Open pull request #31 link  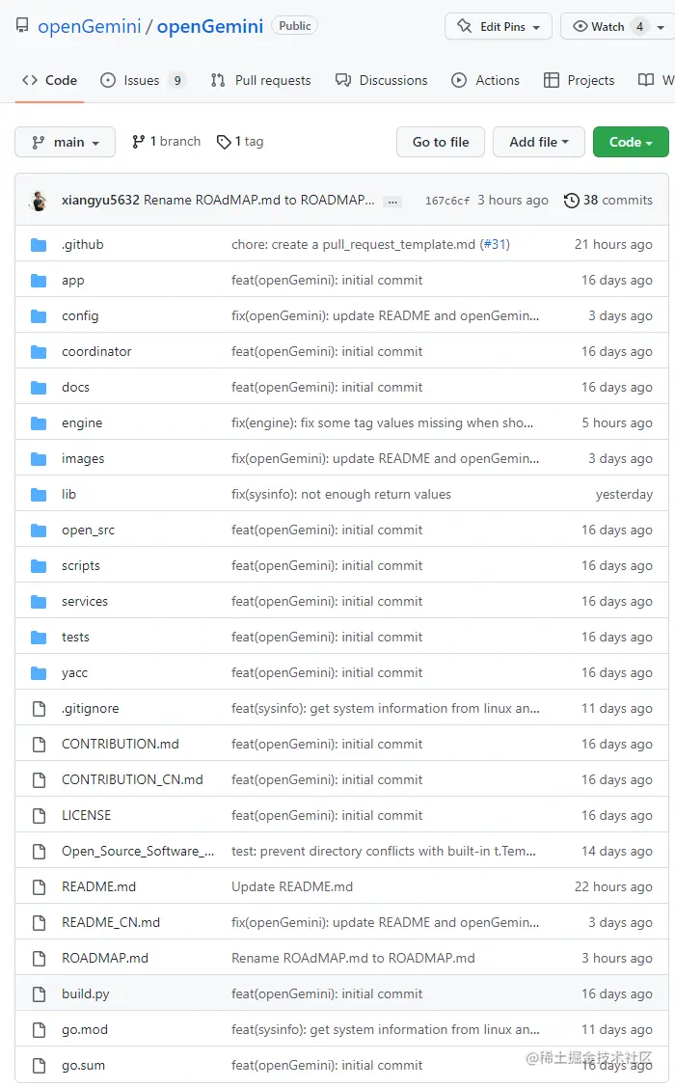[496, 244]
